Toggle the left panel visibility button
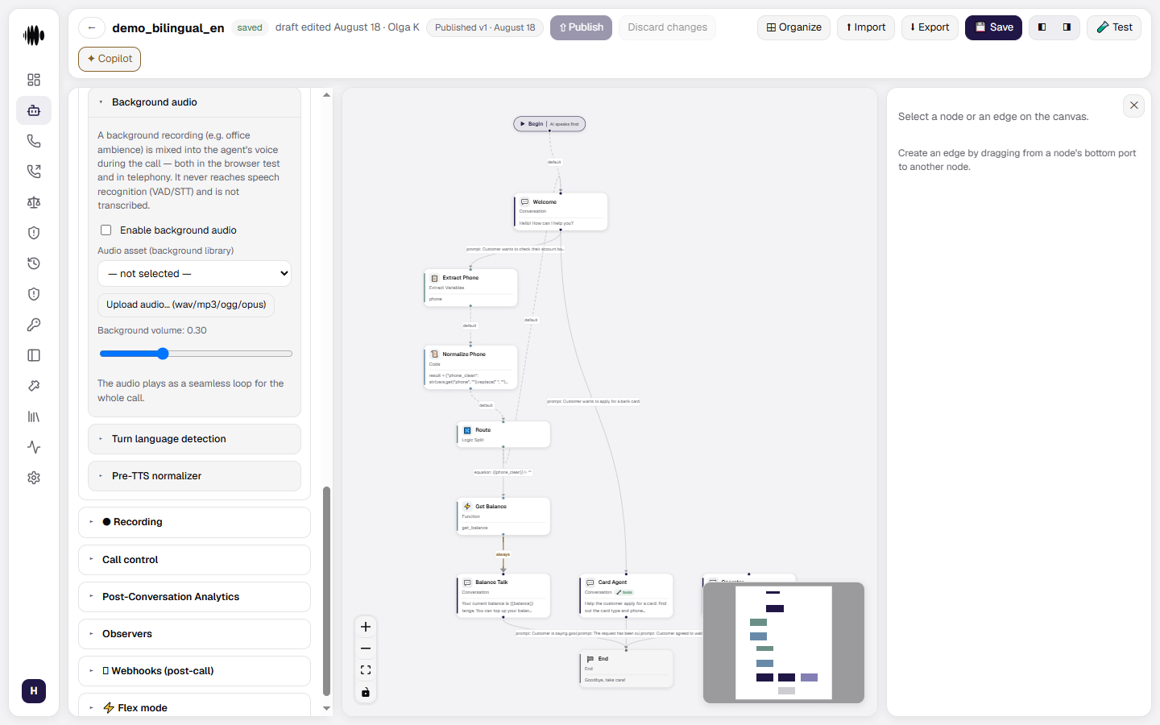This screenshot has width=1160, height=725. [x=1042, y=27]
